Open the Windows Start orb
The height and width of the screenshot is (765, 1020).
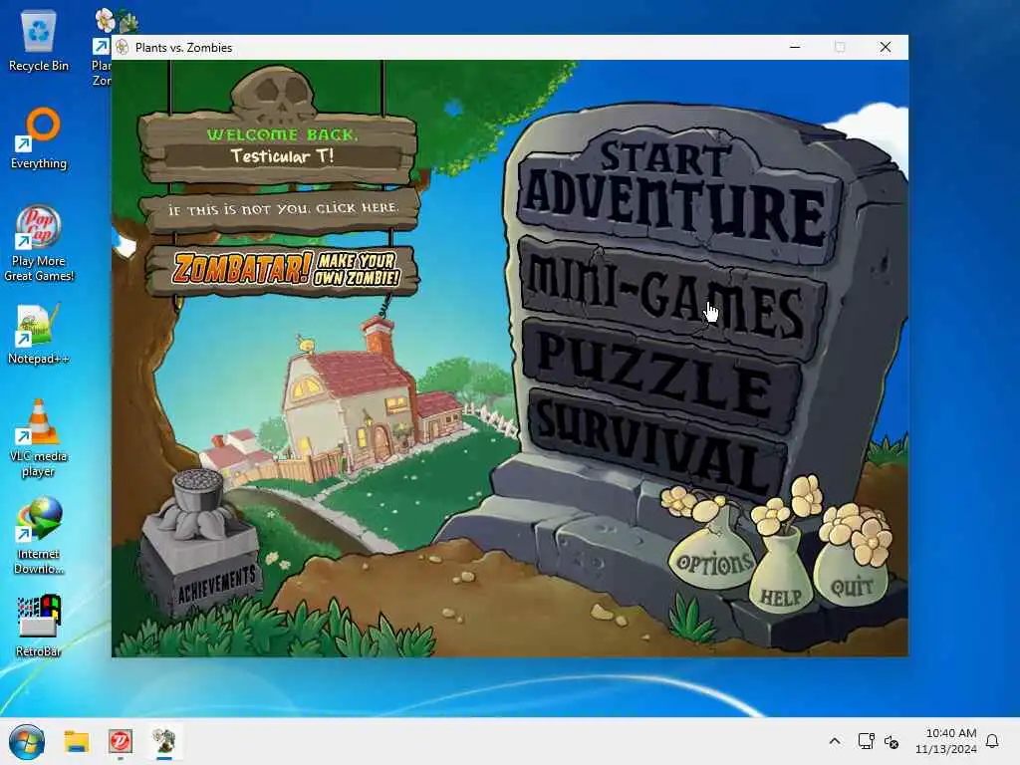point(27,741)
